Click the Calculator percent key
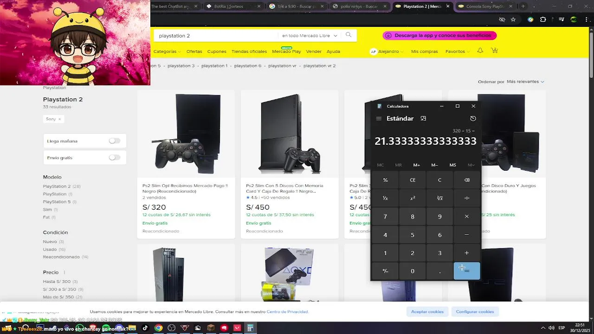594x334 pixels. pyautogui.click(x=385, y=180)
